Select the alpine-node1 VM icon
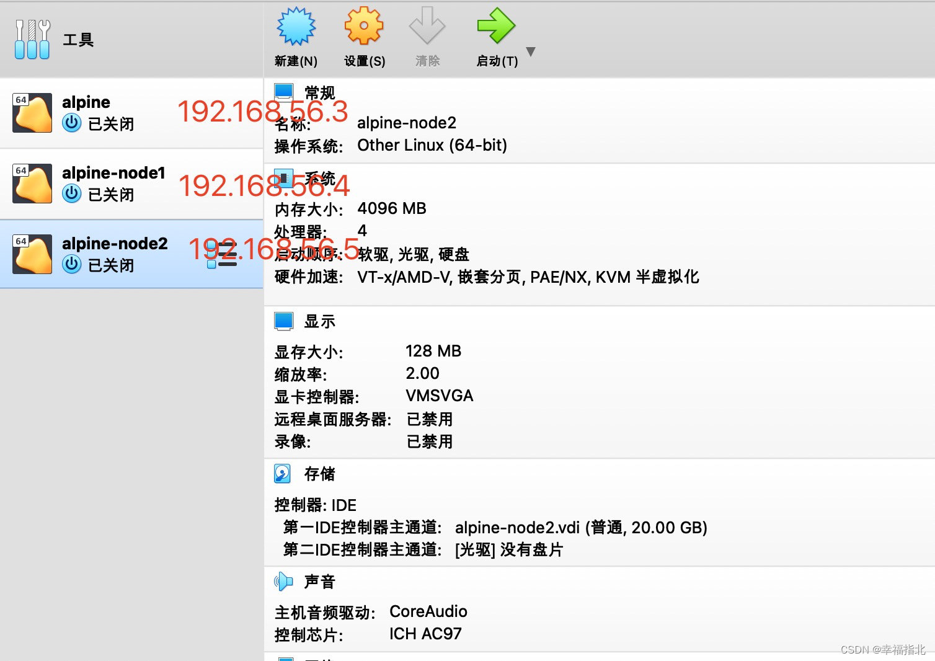Viewport: 935px width, 661px height. 32,184
